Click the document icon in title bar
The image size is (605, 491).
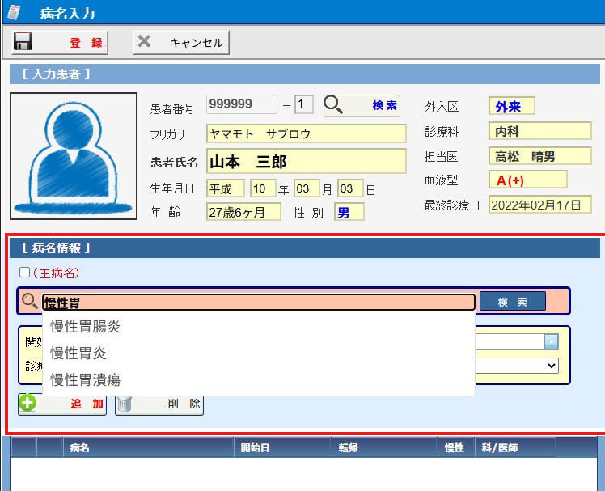pos(14,12)
